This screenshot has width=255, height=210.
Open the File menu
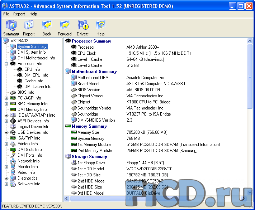[6, 14]
